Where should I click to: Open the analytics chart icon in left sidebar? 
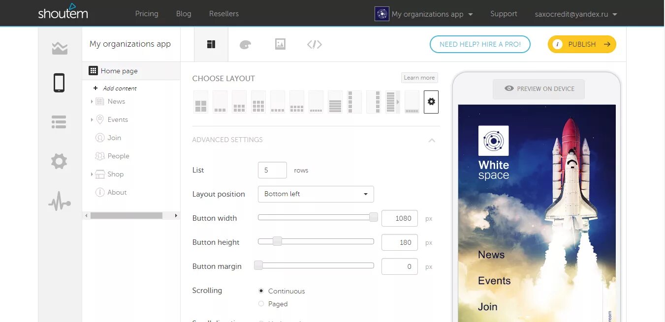point(60,49)
